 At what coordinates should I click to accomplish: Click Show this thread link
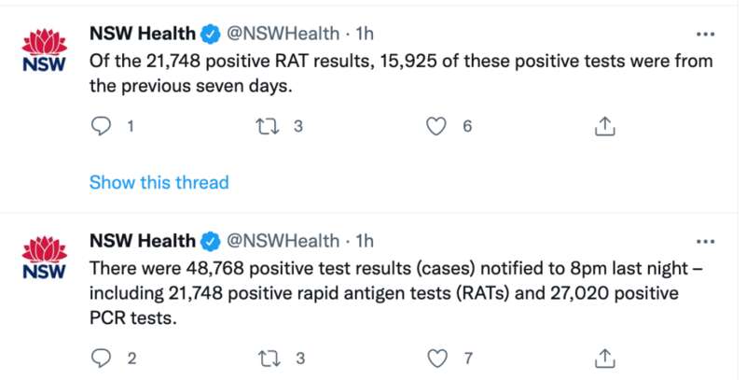click(159, 182)
